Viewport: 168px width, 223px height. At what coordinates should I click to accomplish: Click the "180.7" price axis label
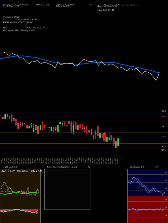164,126
